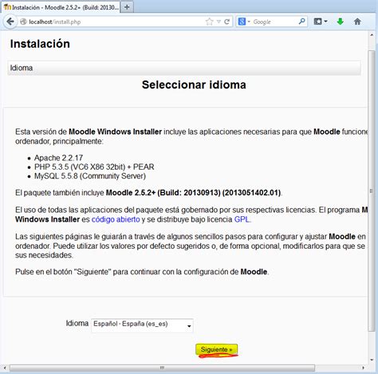This screenshot has height=374, width=378.
Task: Click the scroll left arrow
Action: (5, 368)
